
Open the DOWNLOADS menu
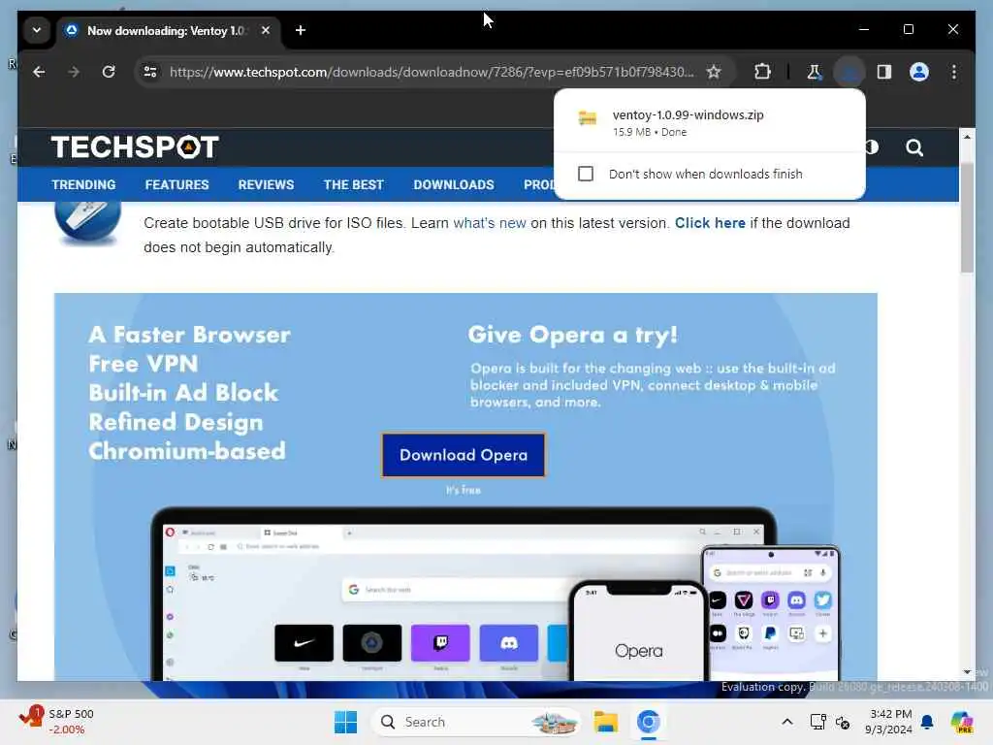(x=454, y=184)
